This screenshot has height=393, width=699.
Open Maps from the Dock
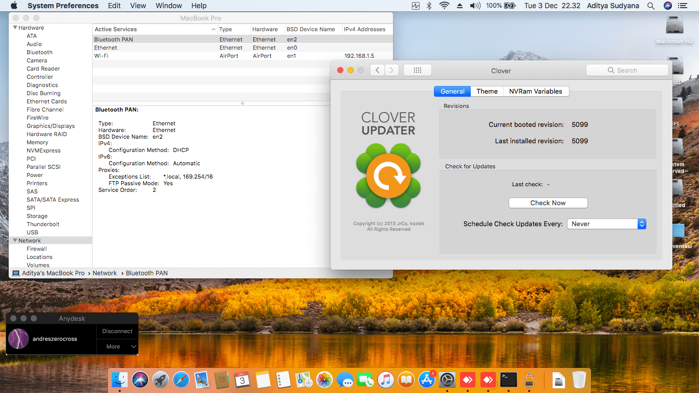[x=304, y=380]
